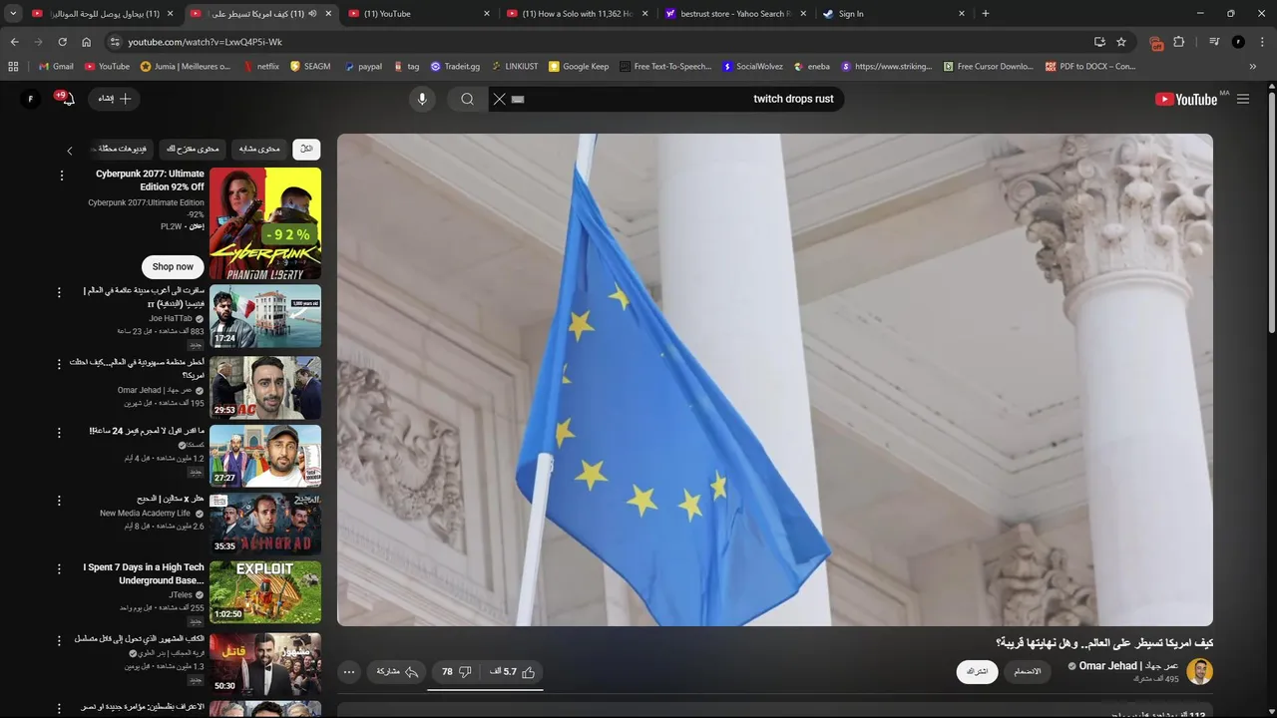Click the share arrow button
1277x718 pixels.
[x=397, y=671]
